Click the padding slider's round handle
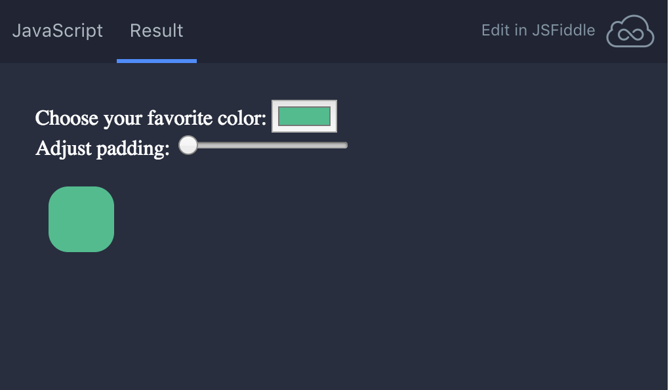Viewport: 669px width, 390px height. [188, 145]
